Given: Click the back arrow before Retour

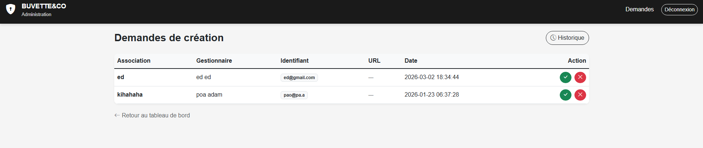Looking at the screenshot, I should [x=117, y=115].
